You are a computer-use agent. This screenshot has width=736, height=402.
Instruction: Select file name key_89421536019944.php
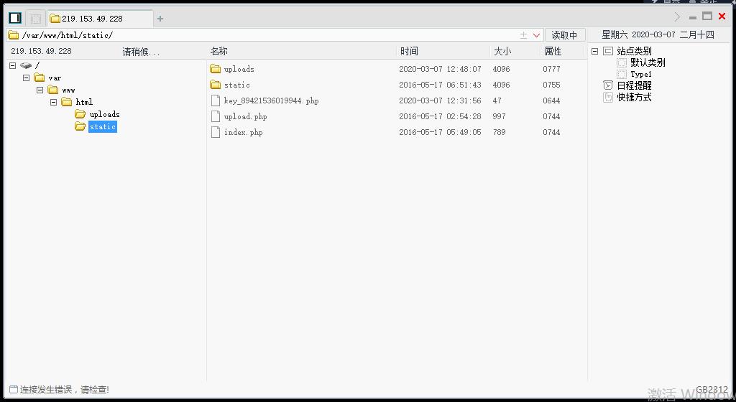(x=271, y=100)
